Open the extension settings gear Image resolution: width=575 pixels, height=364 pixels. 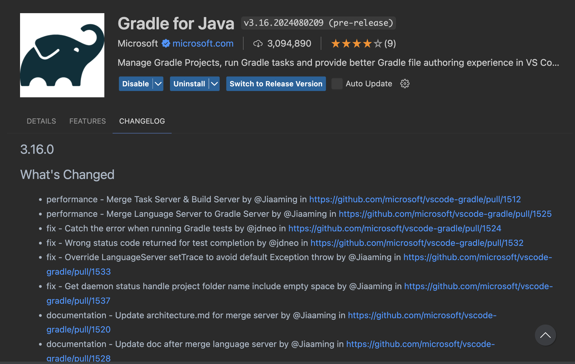(x=404, y=84)
